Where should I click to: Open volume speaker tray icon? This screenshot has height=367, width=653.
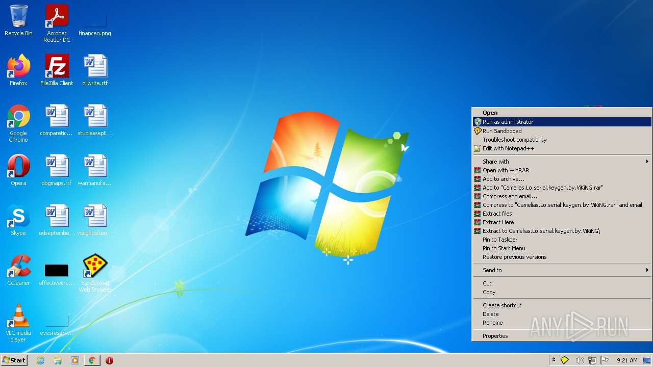[x=580, y=360]
